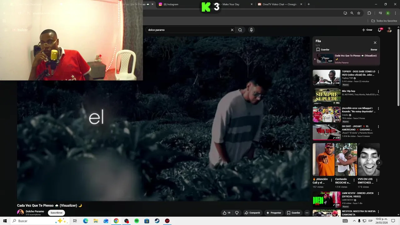Open the three-dot more actions menu below video
400x225 pixels.
pos(307,213)
